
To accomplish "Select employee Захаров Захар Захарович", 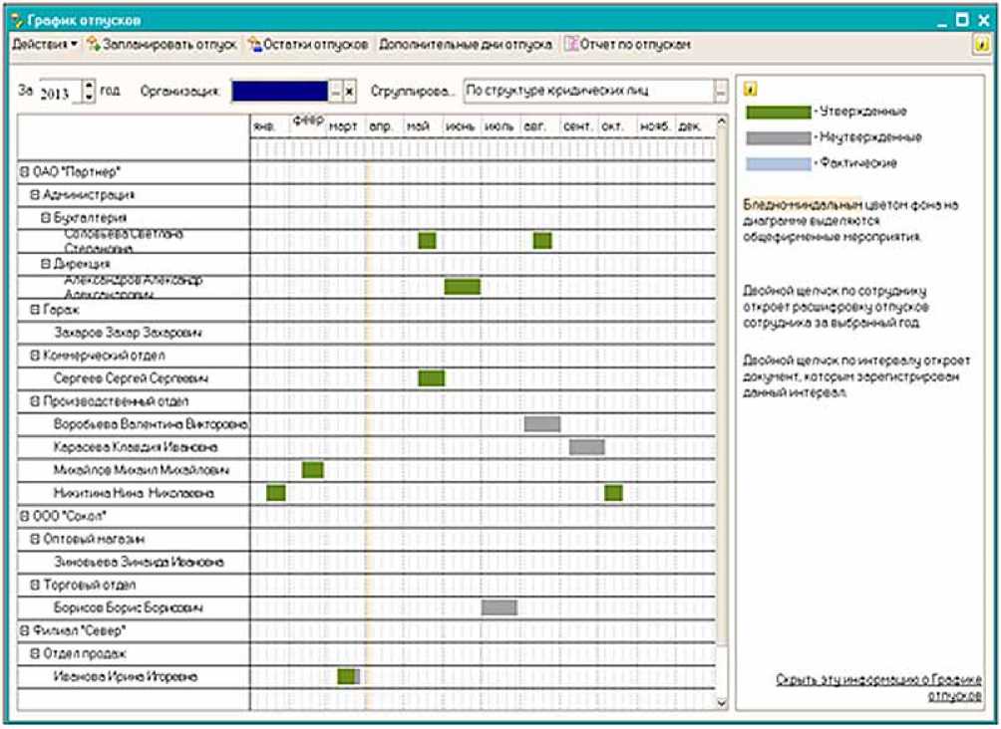I will [129, 333].
